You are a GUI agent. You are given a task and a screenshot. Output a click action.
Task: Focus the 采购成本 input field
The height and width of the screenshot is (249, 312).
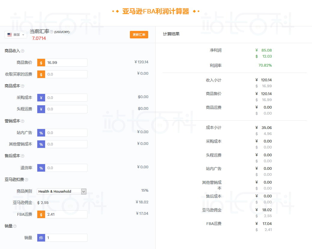coord(66,98)
